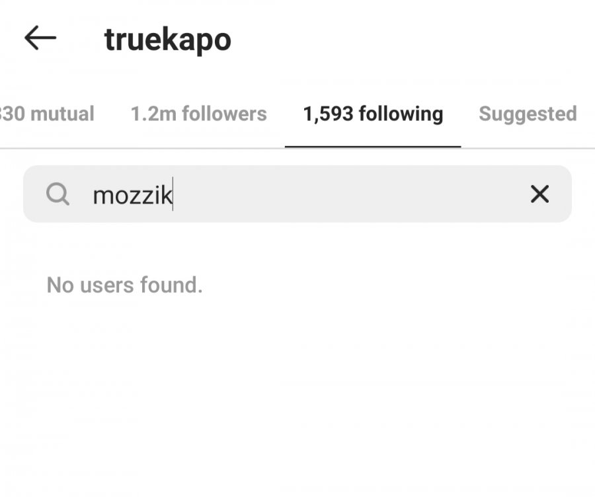
Task: Click the truekapo username title
Action: point(168,40)
